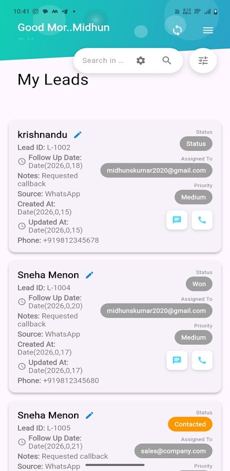
Task: Tap the refresh sync icon in header
Action: [178, 30]
